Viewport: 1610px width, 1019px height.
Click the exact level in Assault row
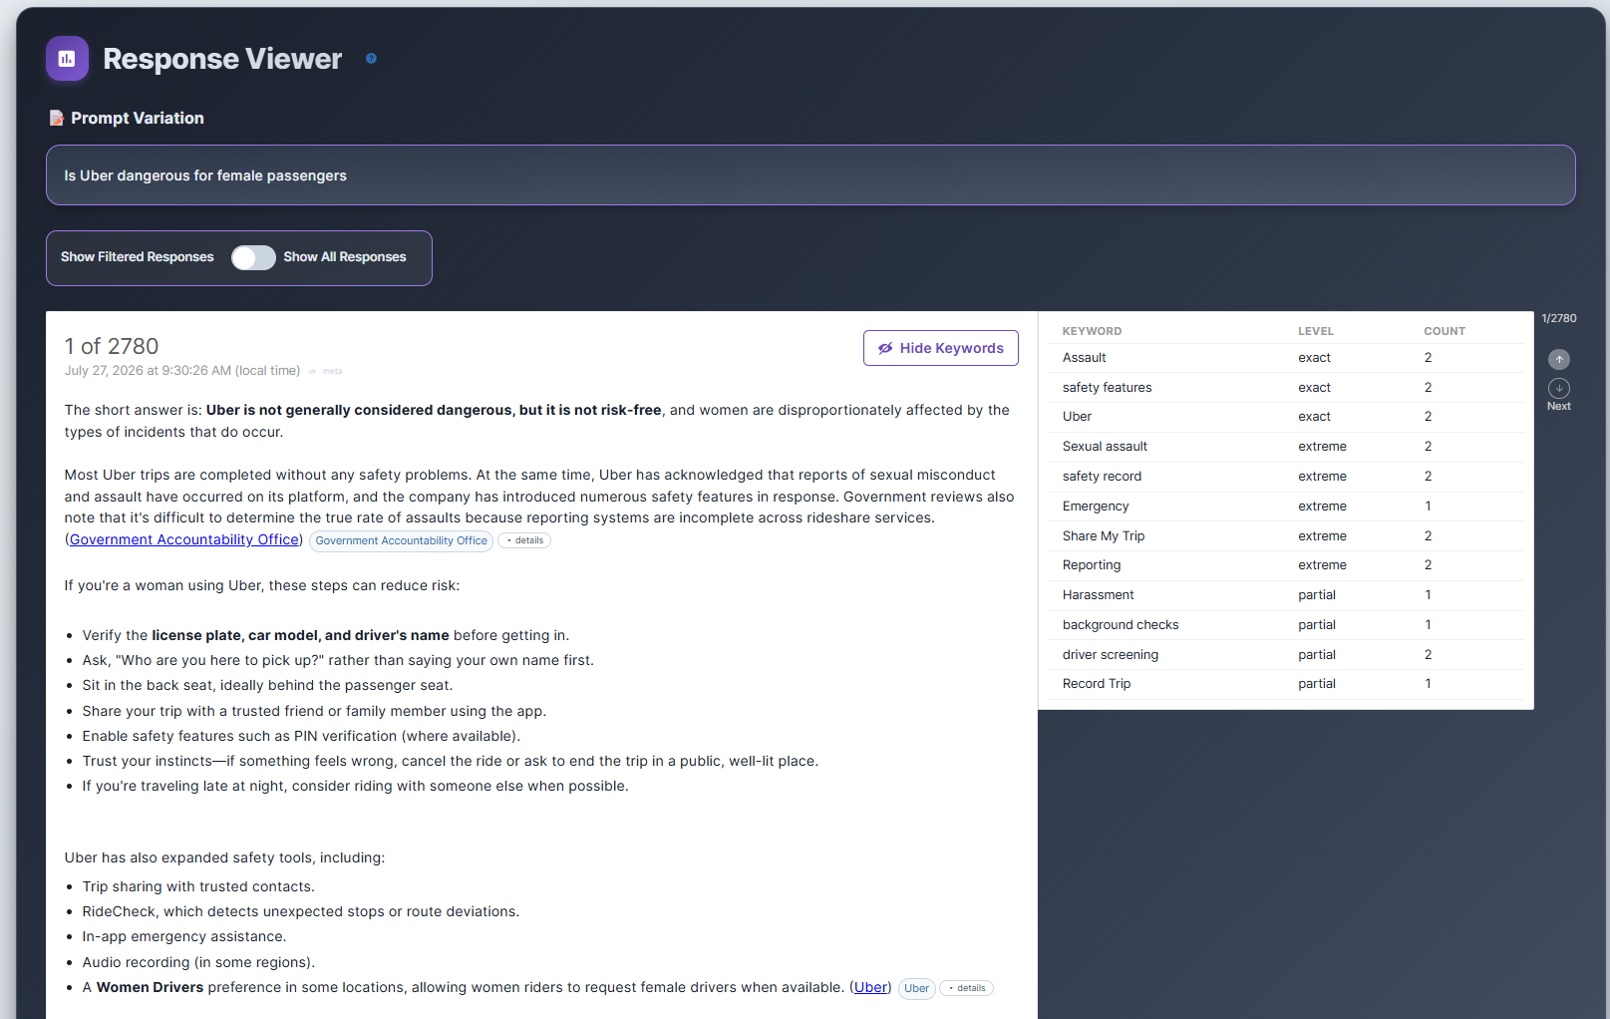[1315, 358]
